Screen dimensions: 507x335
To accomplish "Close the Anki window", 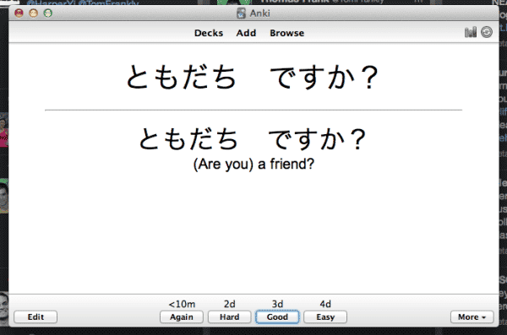I will click(x=19, y=14).
